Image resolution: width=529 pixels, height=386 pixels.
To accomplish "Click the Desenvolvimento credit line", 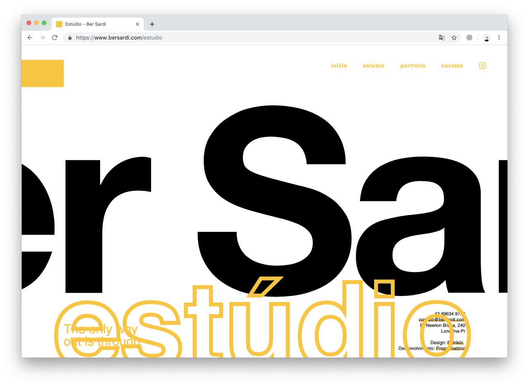I will click(432, 348).
